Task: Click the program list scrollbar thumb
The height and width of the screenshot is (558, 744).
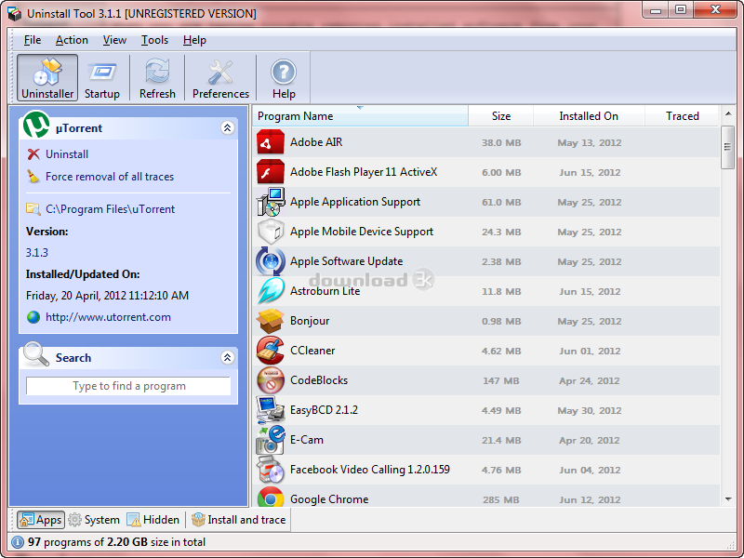Action: point(727,147)
